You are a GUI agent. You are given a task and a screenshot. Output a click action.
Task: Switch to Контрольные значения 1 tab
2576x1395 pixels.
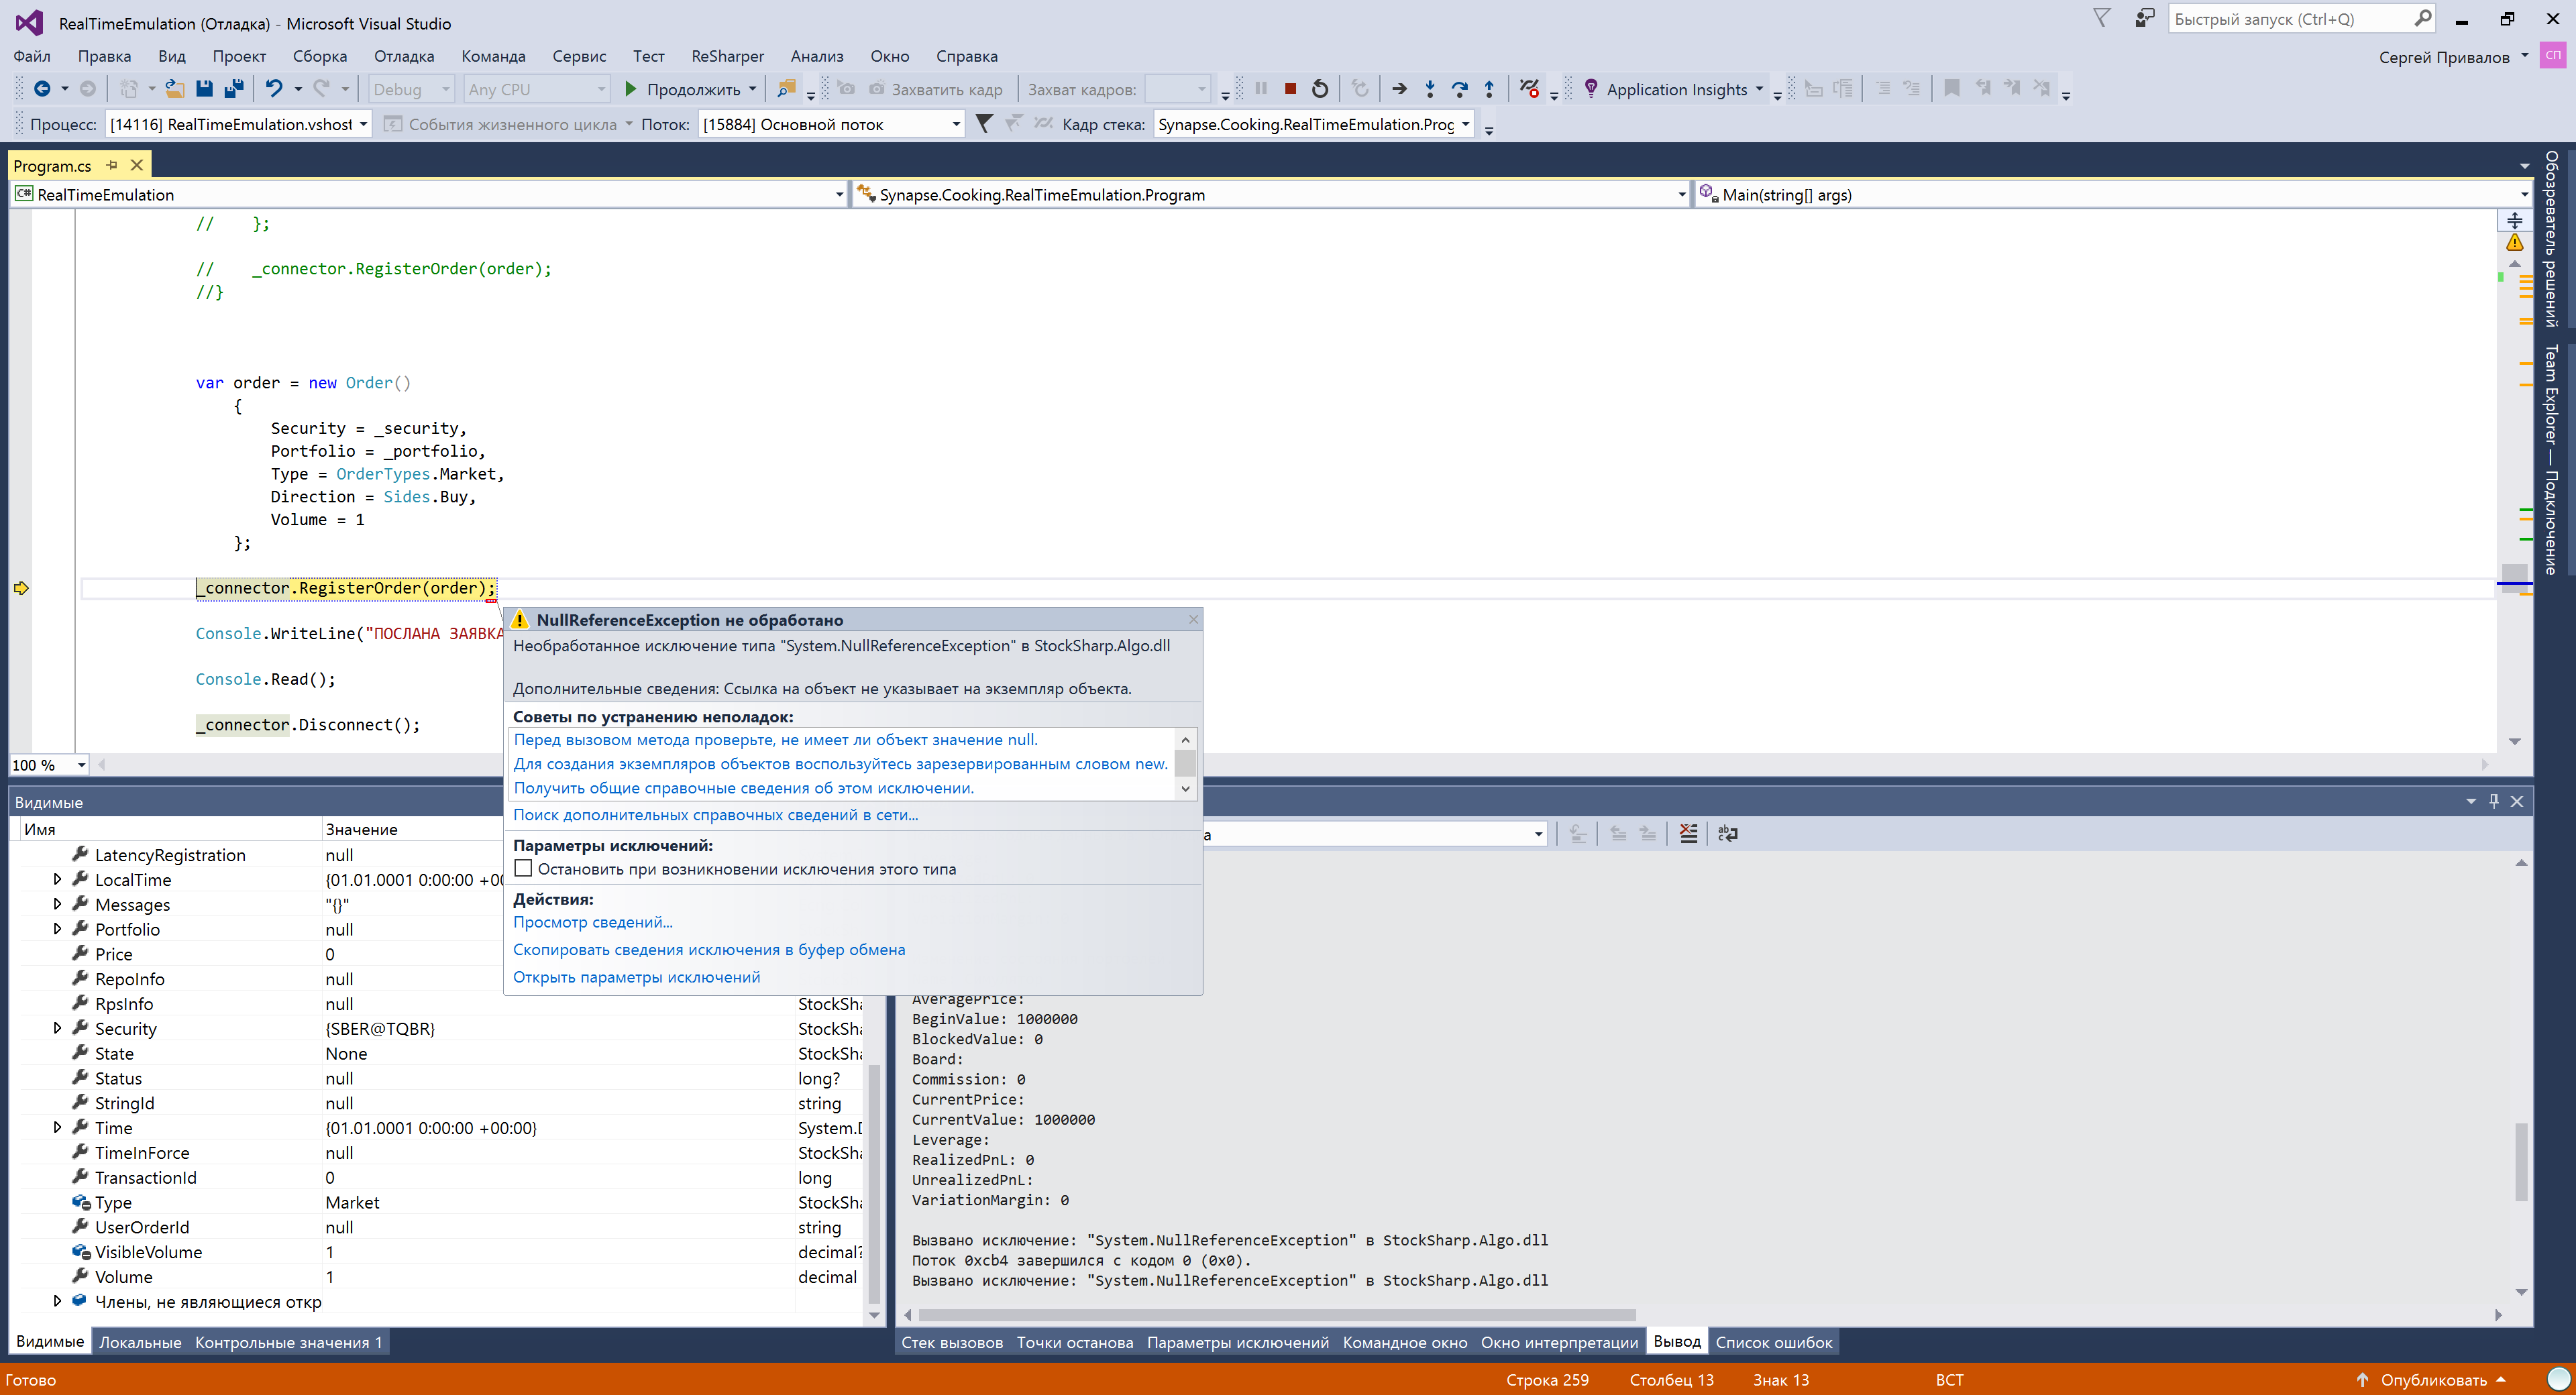(288, 1342)
